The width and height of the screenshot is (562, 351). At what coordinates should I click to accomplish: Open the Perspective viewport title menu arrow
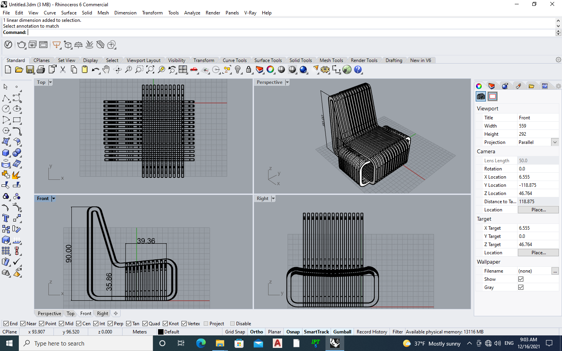click(x=287, y=82)
